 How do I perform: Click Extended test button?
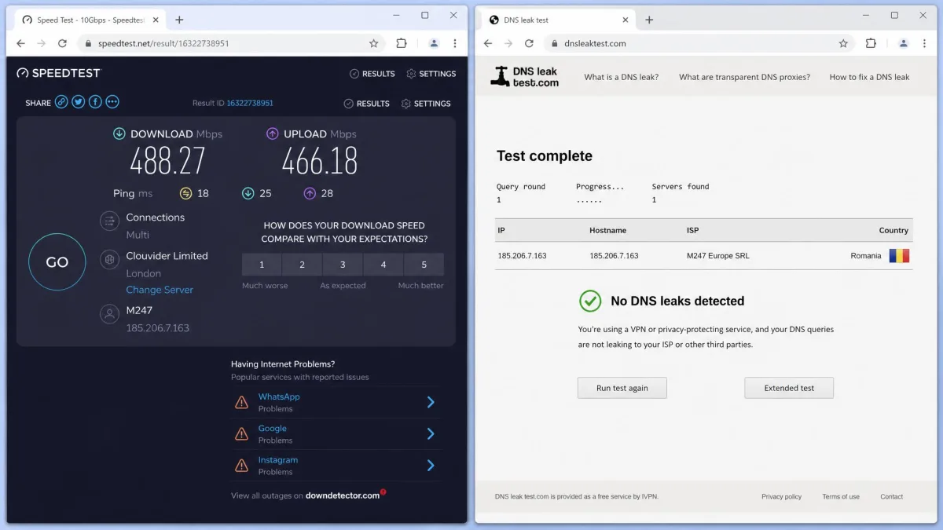(x=789, y=388)
